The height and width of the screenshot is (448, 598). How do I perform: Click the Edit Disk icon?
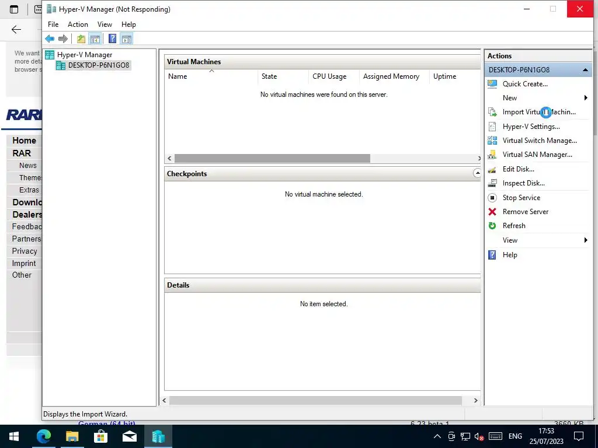[492, 169]
